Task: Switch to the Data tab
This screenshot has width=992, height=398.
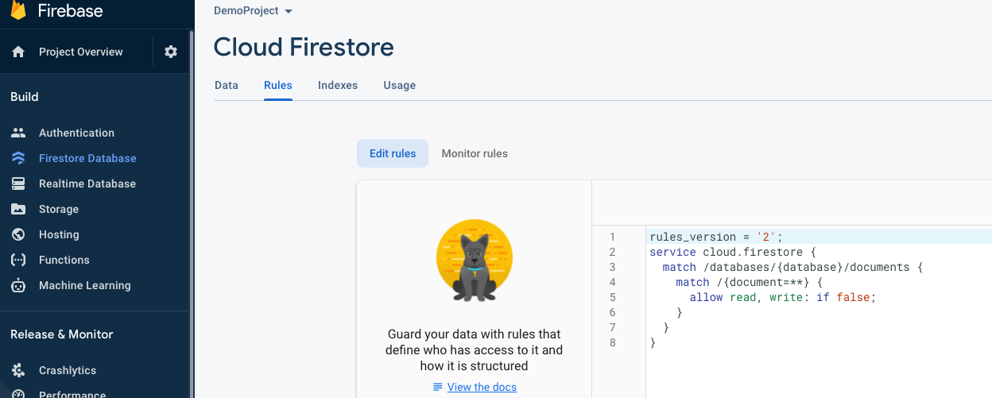Action: click(x=227, y=85)
